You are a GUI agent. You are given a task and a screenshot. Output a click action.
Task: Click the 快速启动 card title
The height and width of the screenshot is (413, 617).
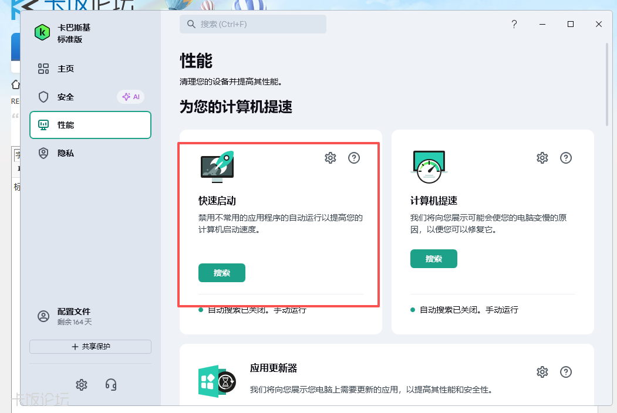[x=217, y=201]
